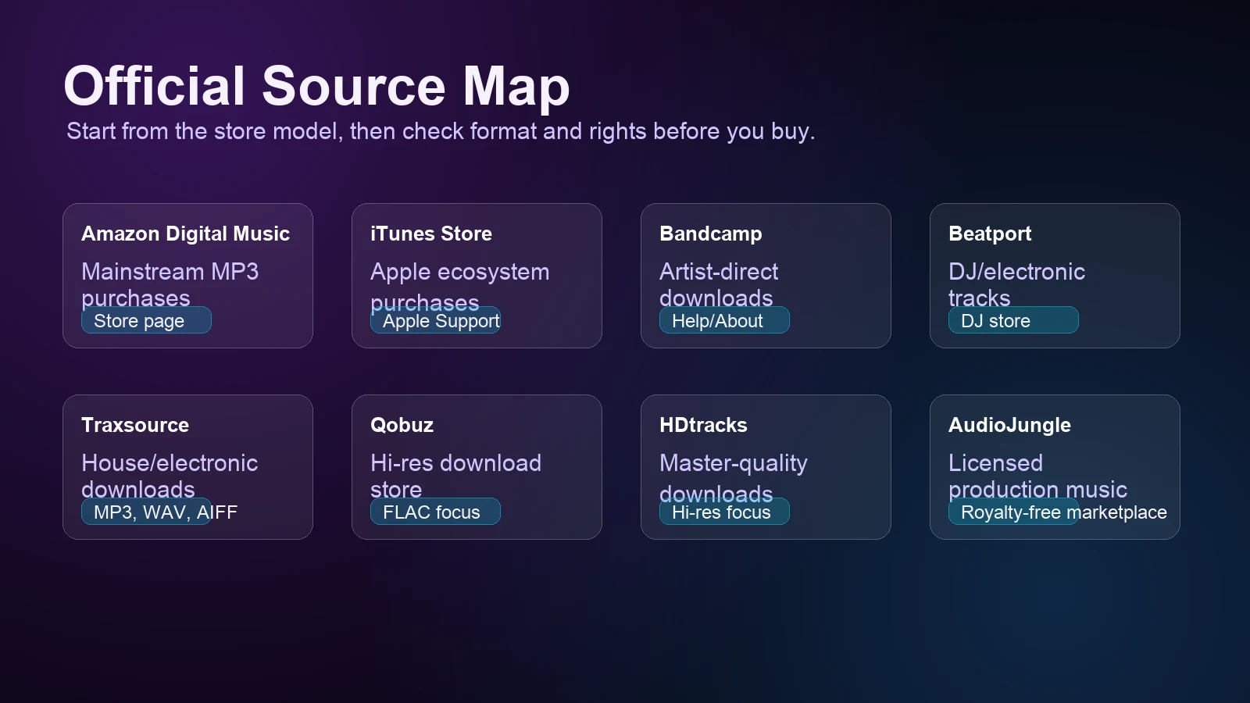Click 'Master-quality downloads' description text

coord(734,478)
